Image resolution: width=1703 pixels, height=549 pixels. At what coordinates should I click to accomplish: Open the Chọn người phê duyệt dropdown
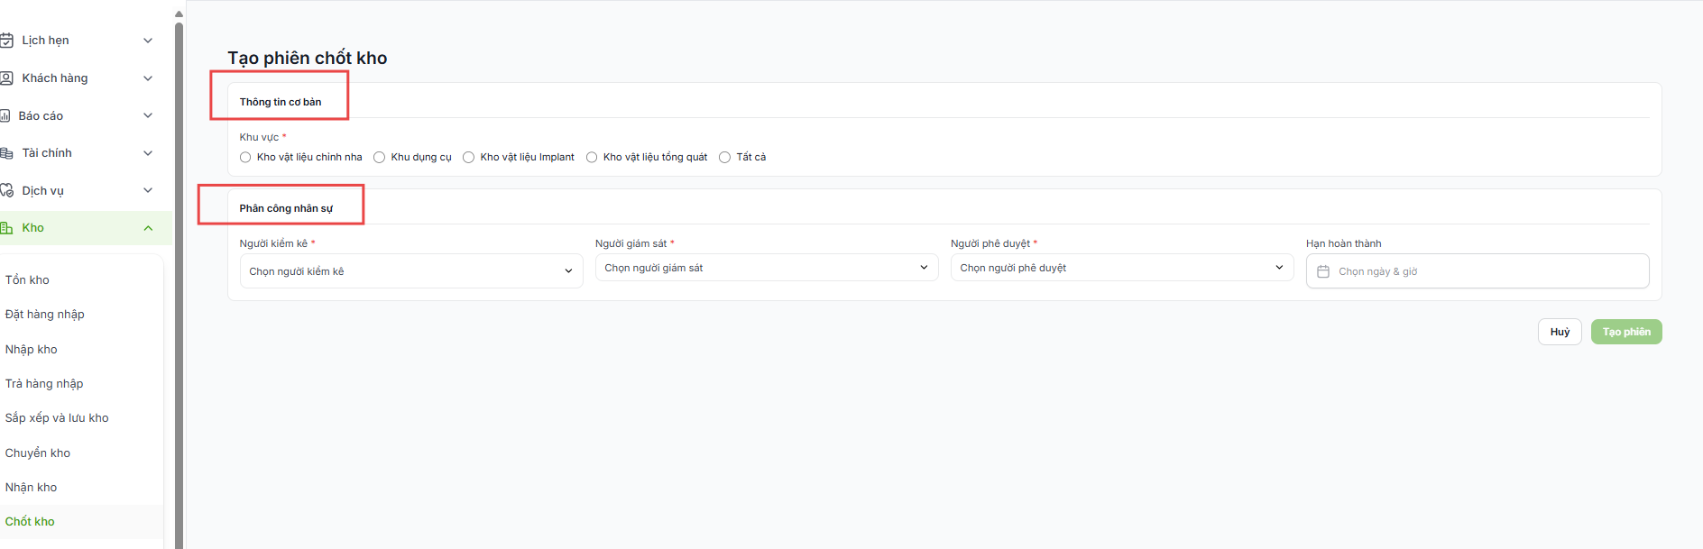1122,268
